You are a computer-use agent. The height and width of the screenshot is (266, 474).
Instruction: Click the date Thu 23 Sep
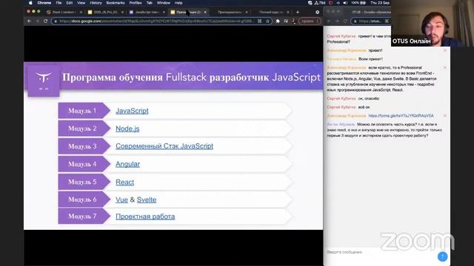pyautogui.click(x=380, y=3)
